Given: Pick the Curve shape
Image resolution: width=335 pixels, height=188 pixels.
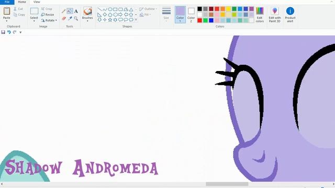Looking at the screenshot, I should 105,9.
